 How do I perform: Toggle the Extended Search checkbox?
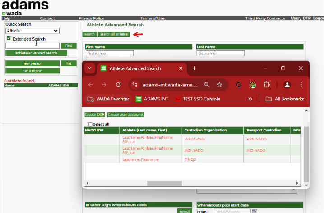pyautogui.click(x=9, y=38)
